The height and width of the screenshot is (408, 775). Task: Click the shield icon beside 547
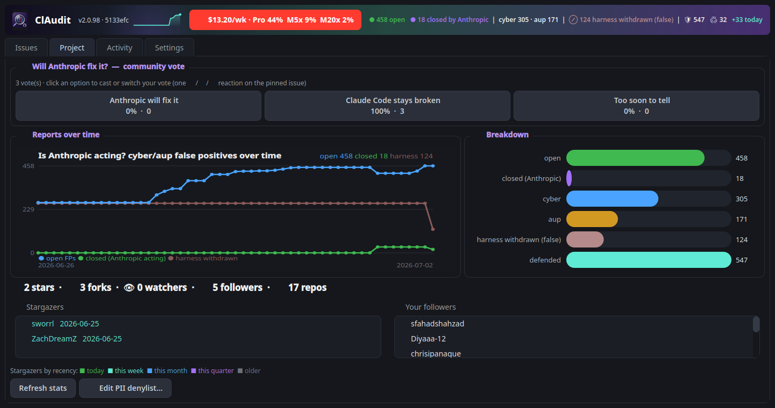point(687,20)
